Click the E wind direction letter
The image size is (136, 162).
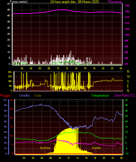click(128, 86)
